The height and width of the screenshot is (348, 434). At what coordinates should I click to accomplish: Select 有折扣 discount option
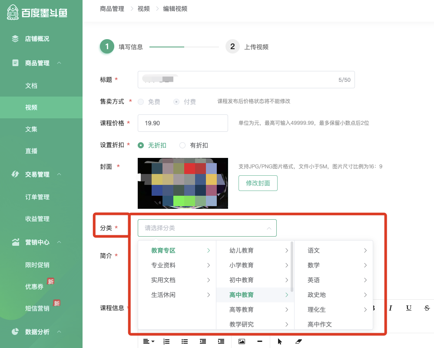tap(182, 146)
